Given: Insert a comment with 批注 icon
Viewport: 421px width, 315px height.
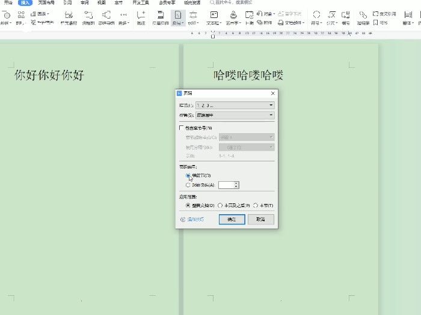Looking at the screenshot, I should tap(141, 15).
